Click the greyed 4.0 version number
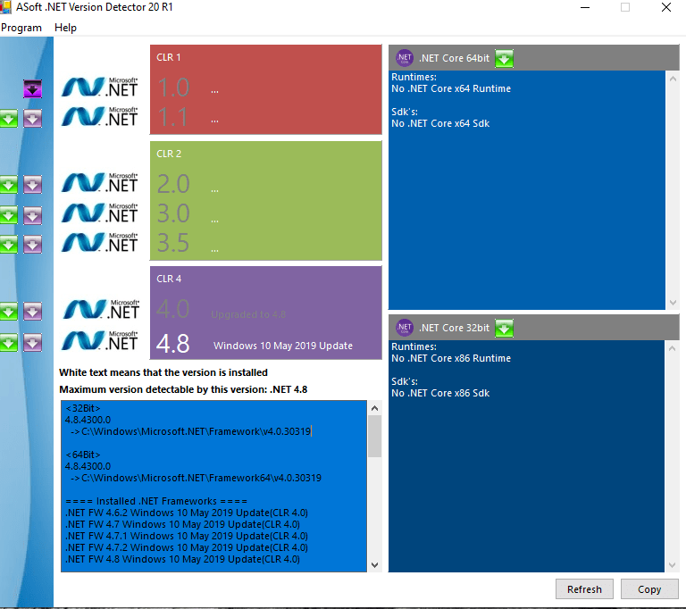Image resolution: width=686 pixels, height=609 pixels. [x=172, y=309]
